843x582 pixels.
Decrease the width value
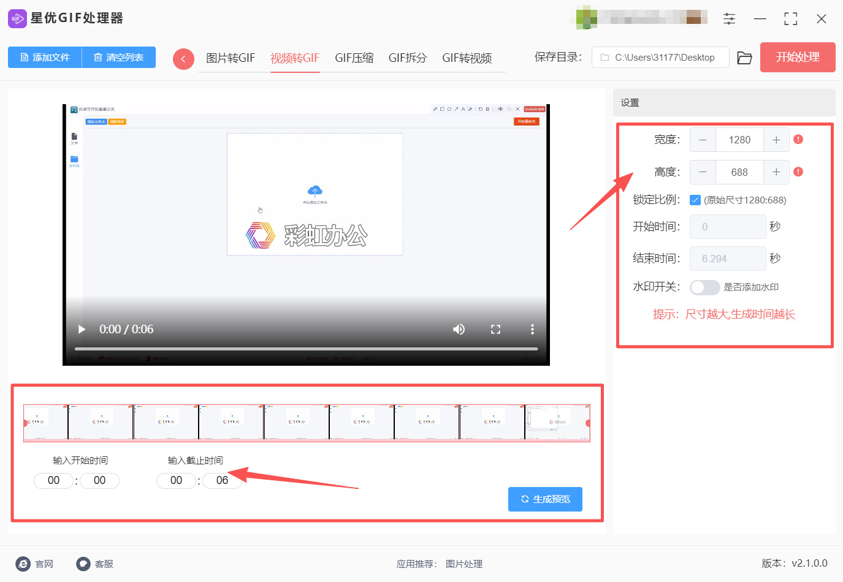703,140
